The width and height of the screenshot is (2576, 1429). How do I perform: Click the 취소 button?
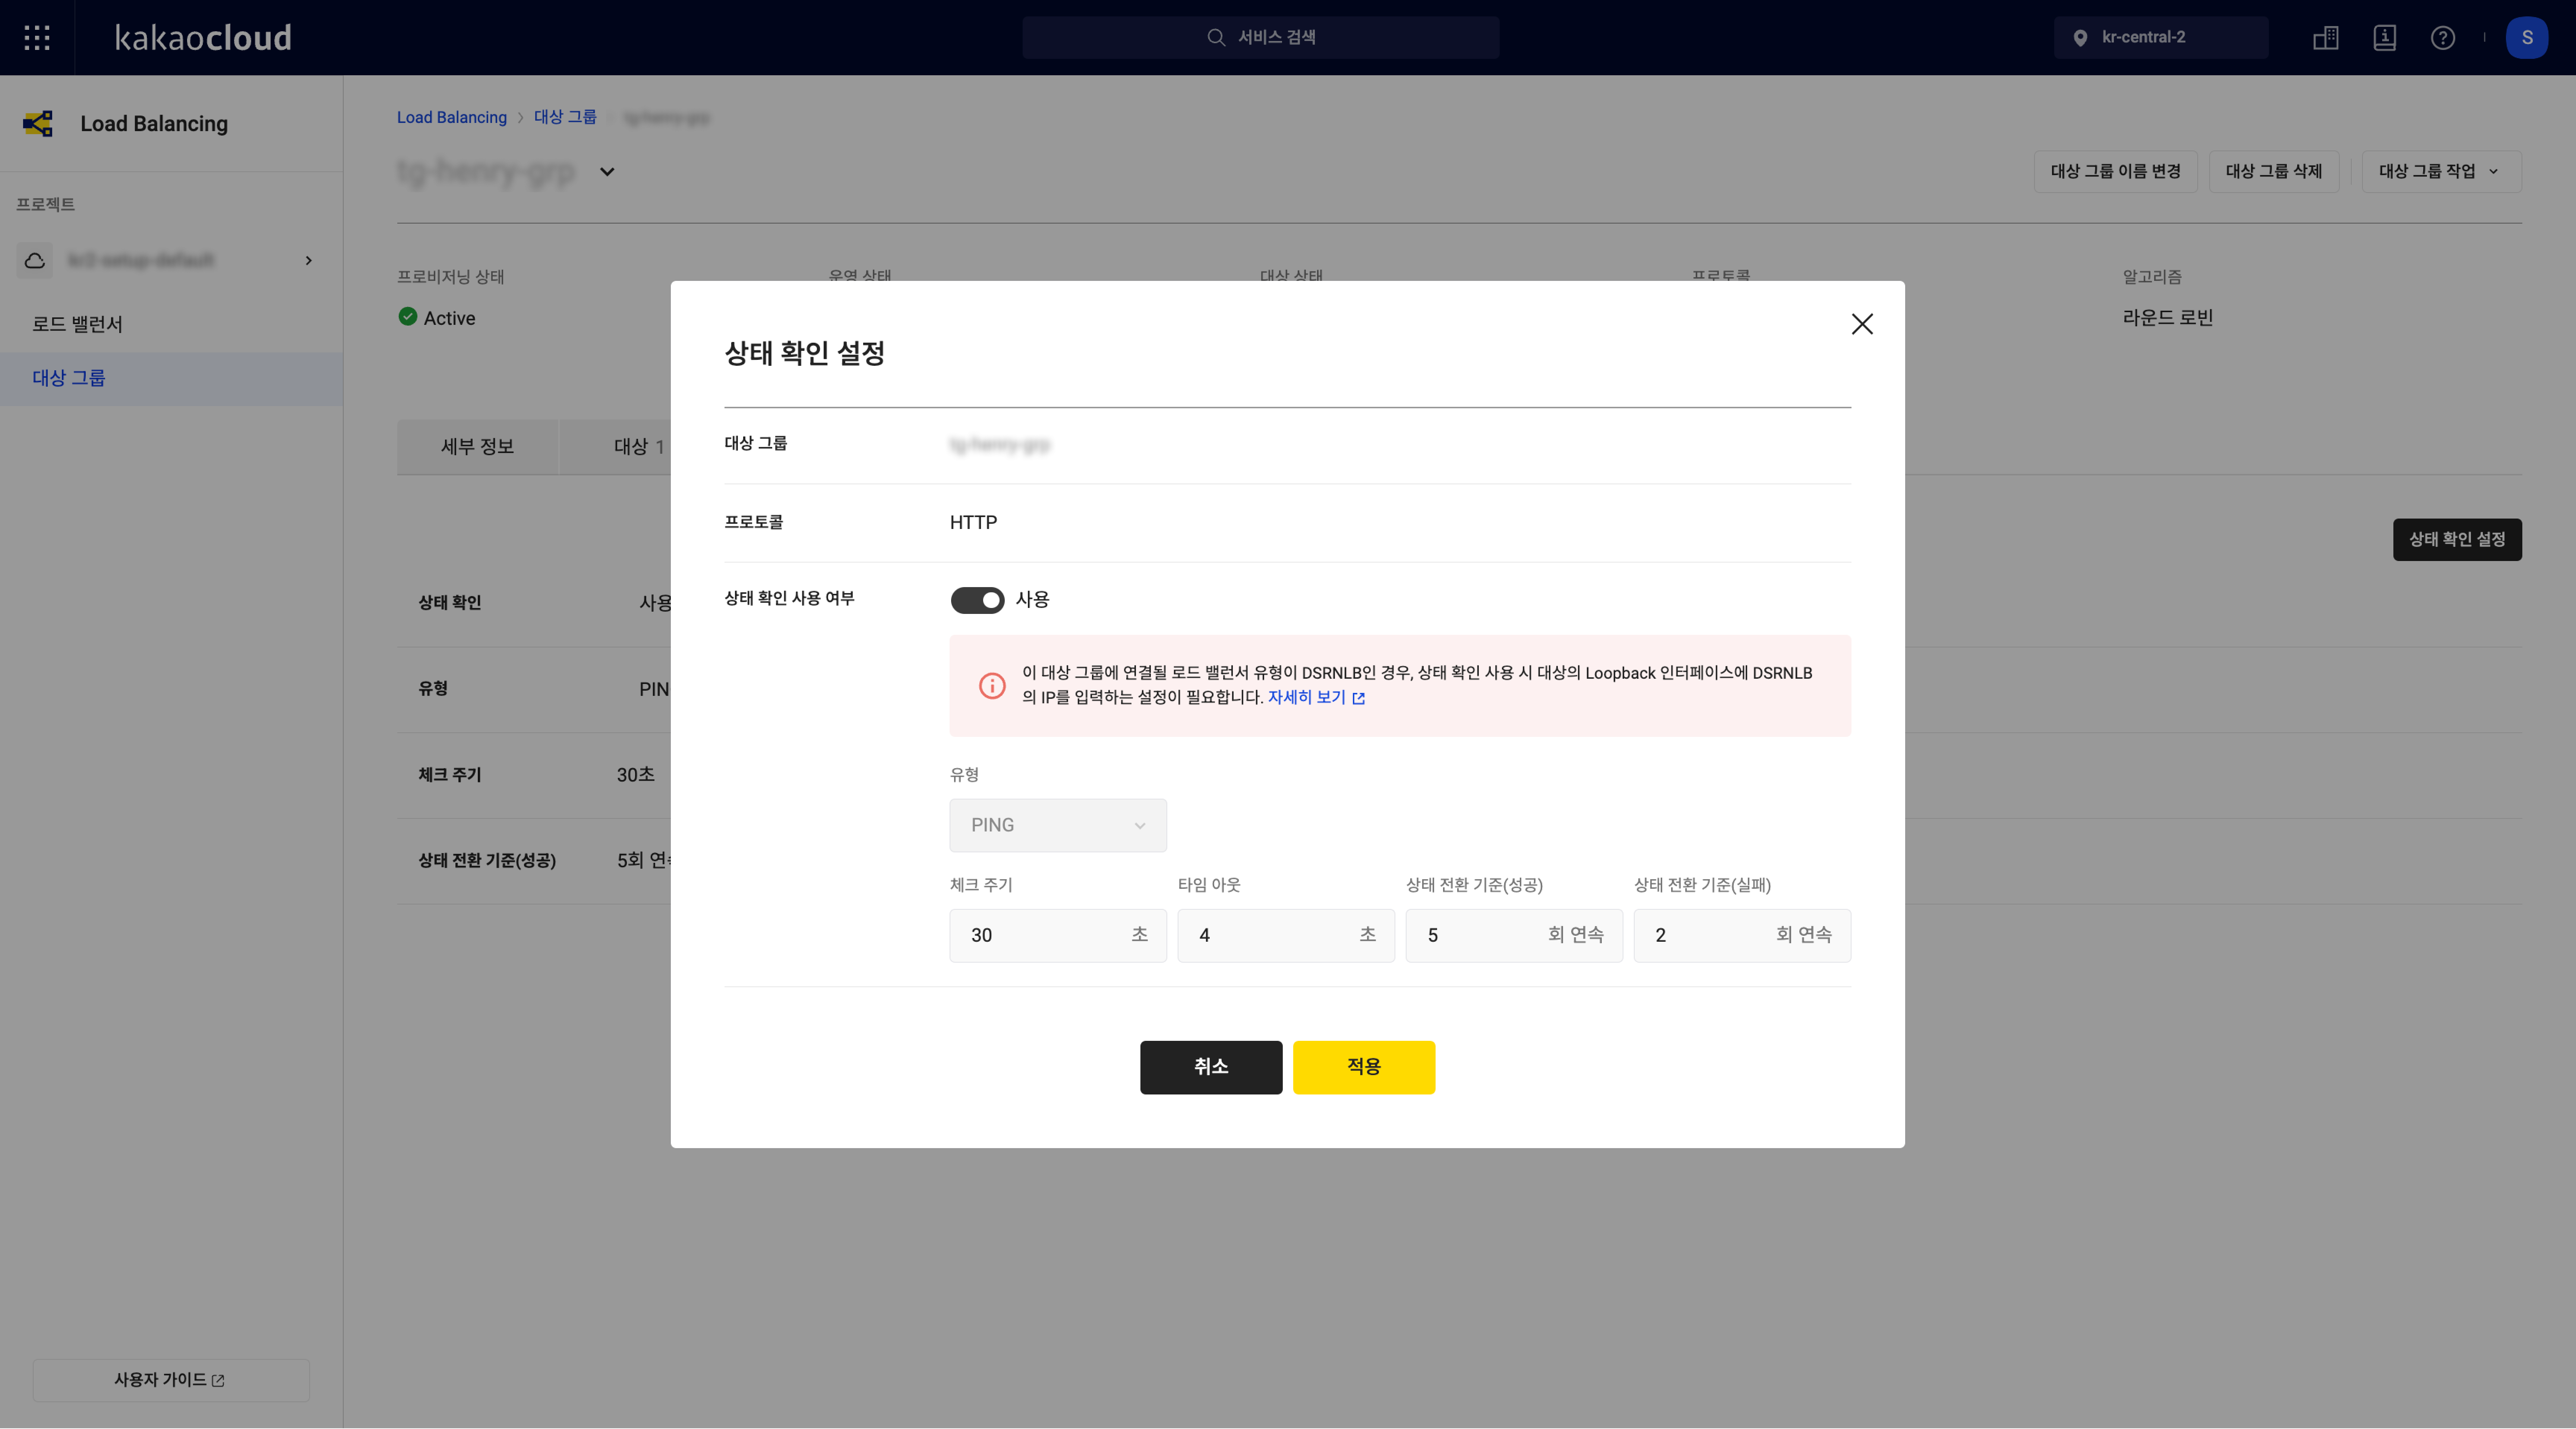coord(1211,1067)
